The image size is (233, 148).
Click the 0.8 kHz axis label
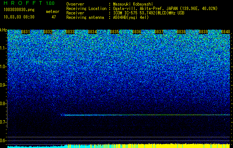tap(3, 104)
